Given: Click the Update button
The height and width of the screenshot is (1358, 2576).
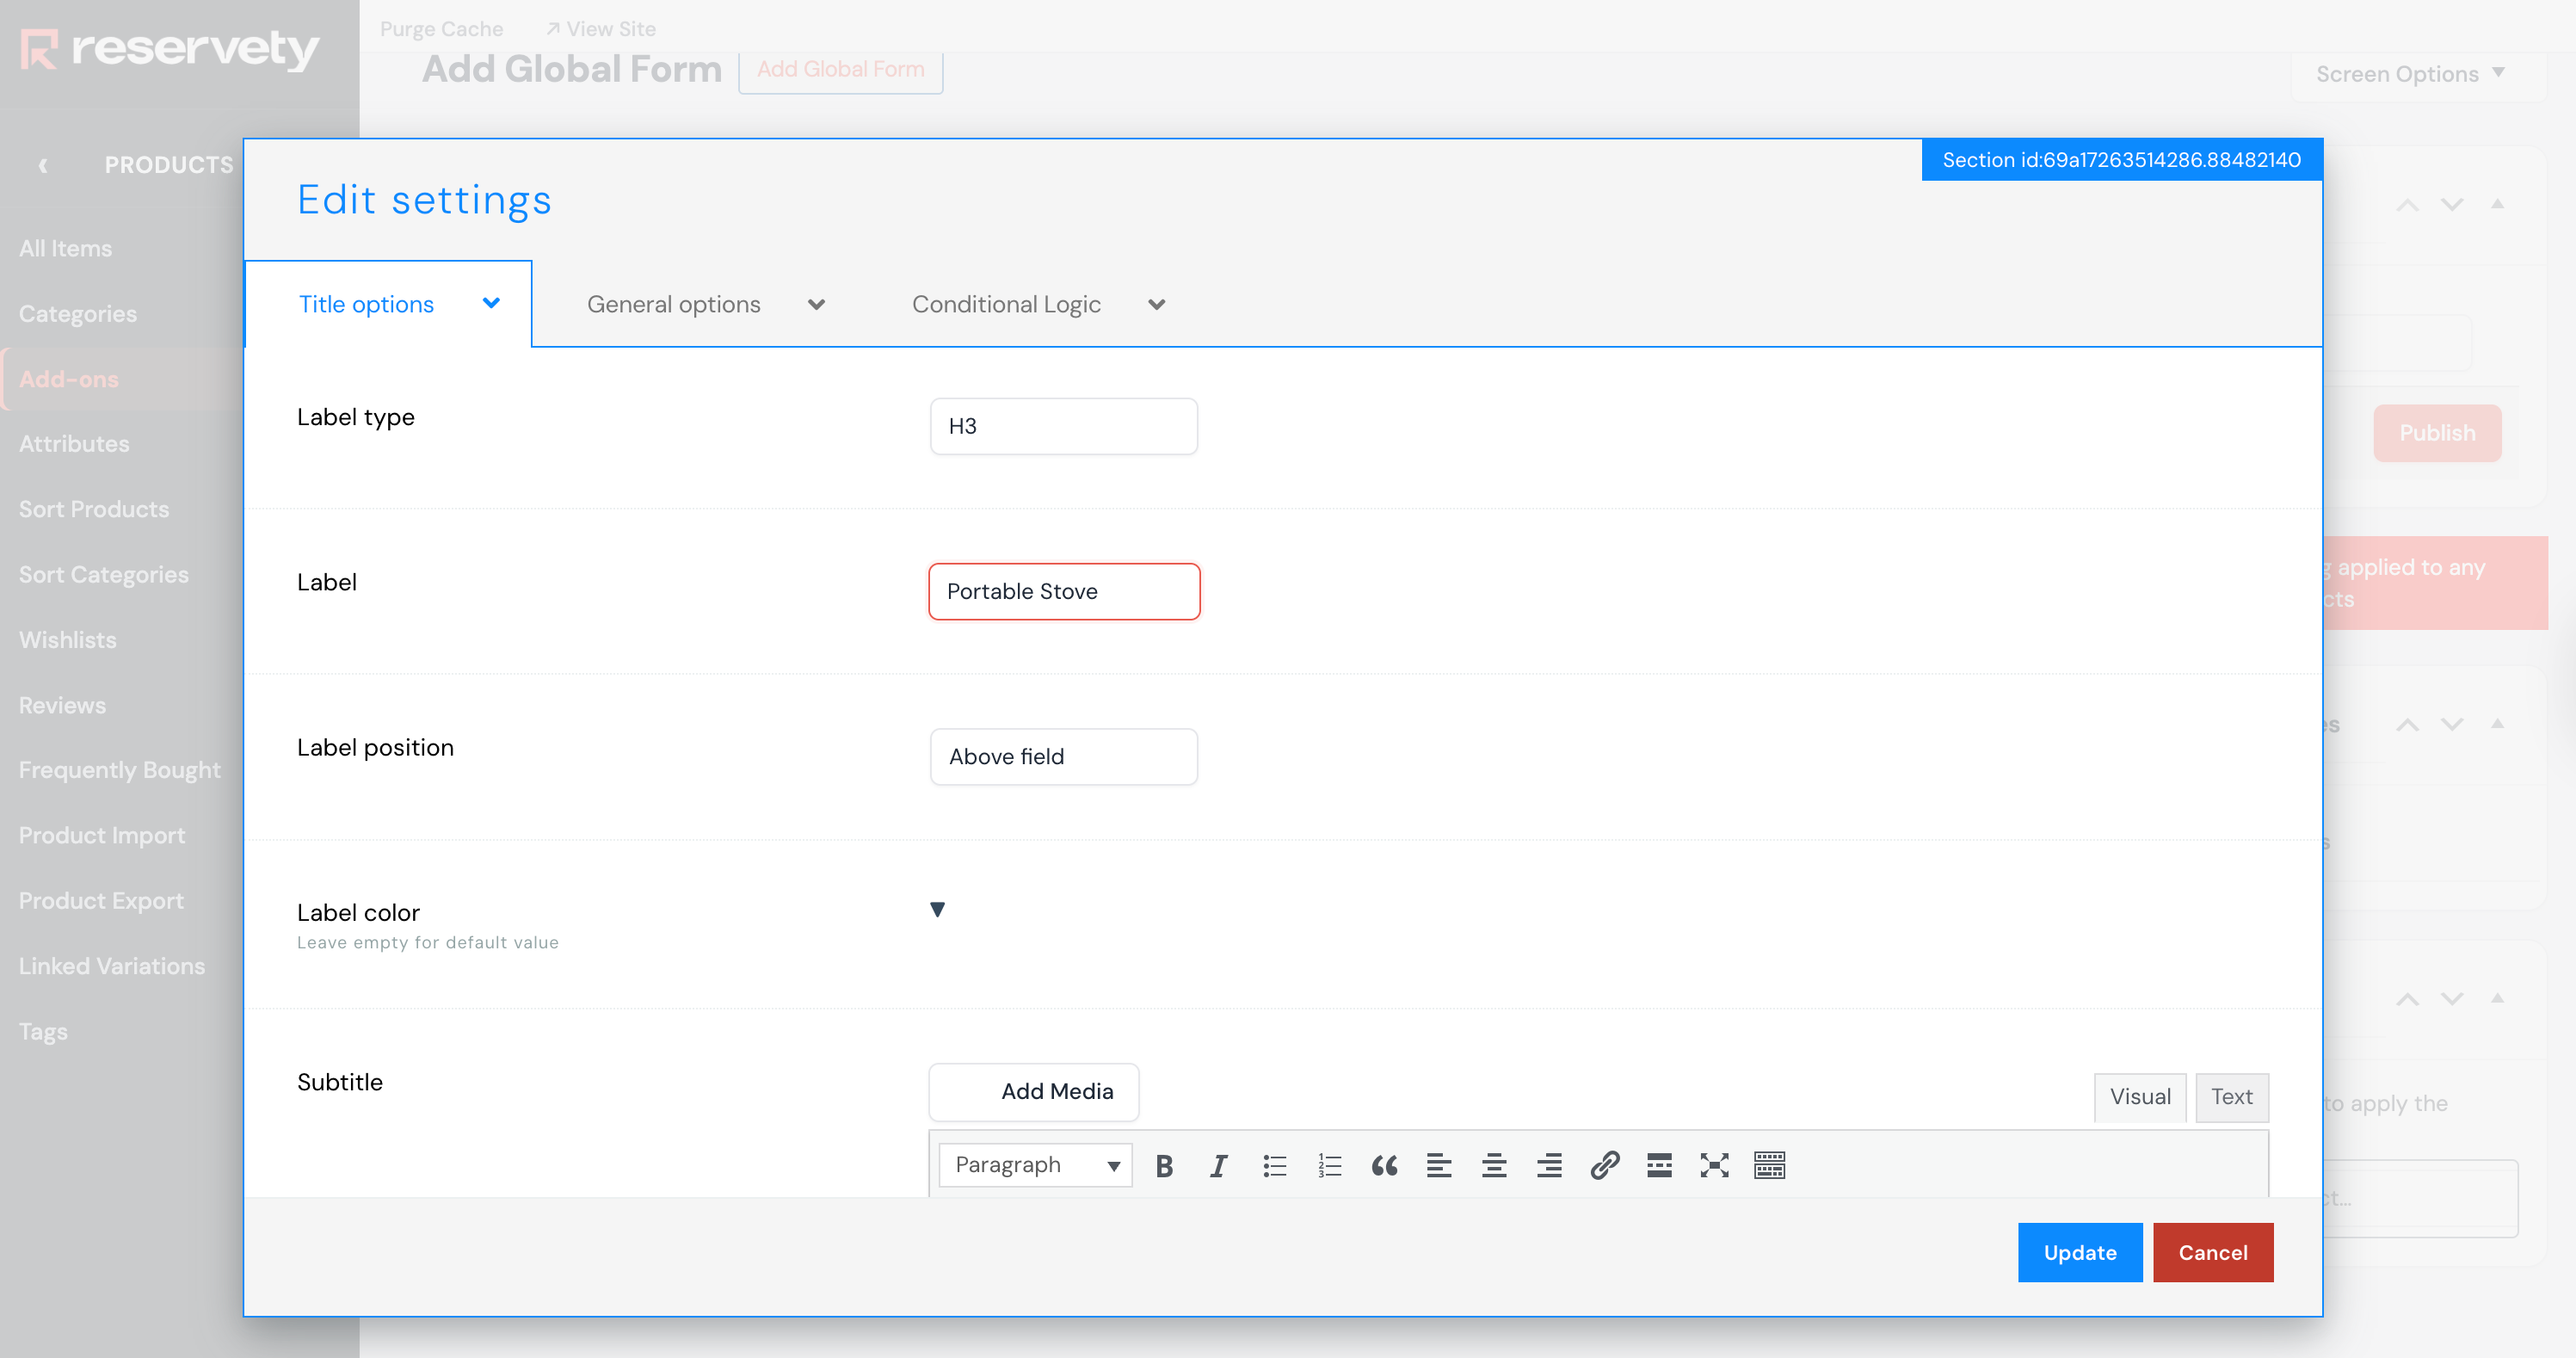Looking at the screenshot, I should pos(2079,1253).
